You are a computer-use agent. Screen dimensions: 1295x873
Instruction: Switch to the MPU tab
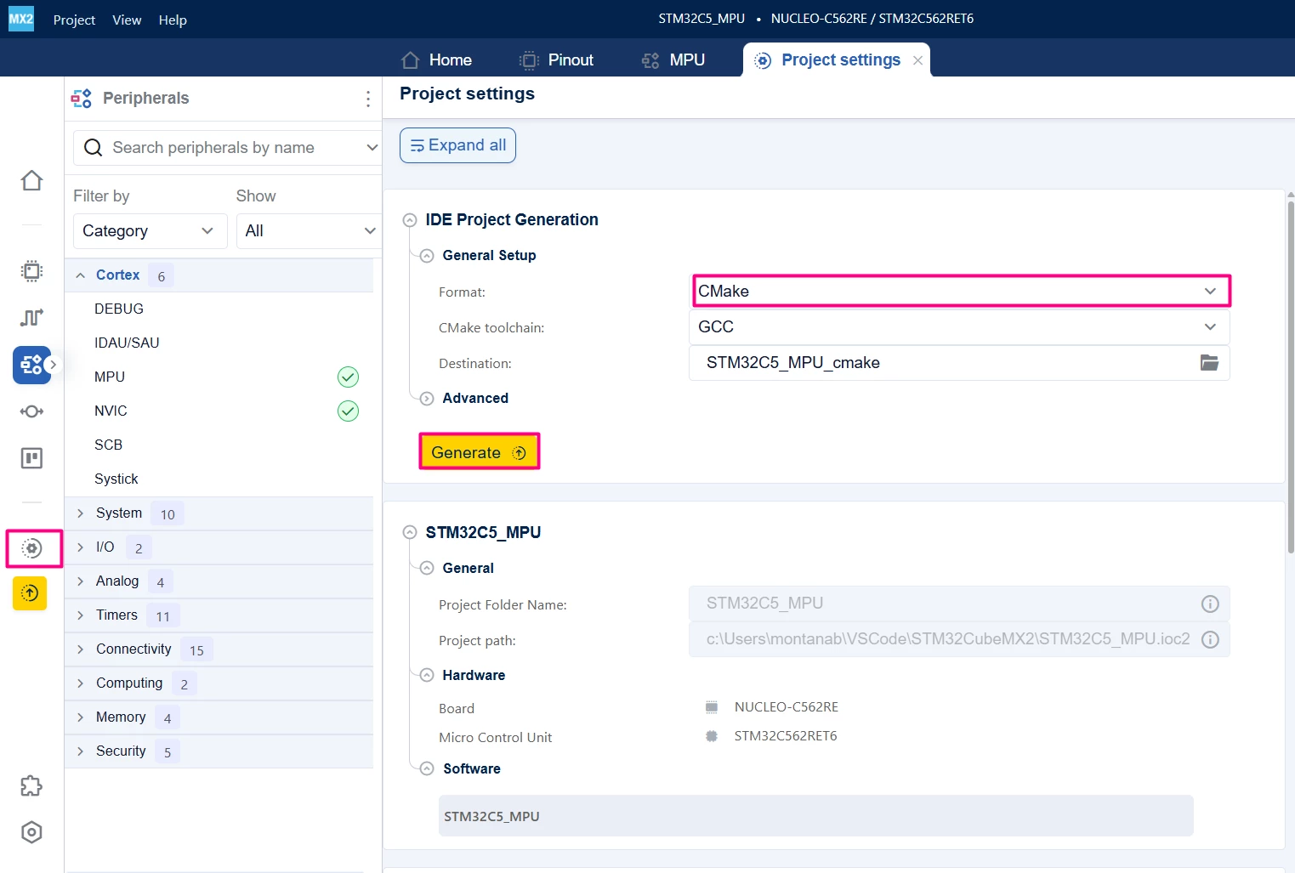point(673,60)
